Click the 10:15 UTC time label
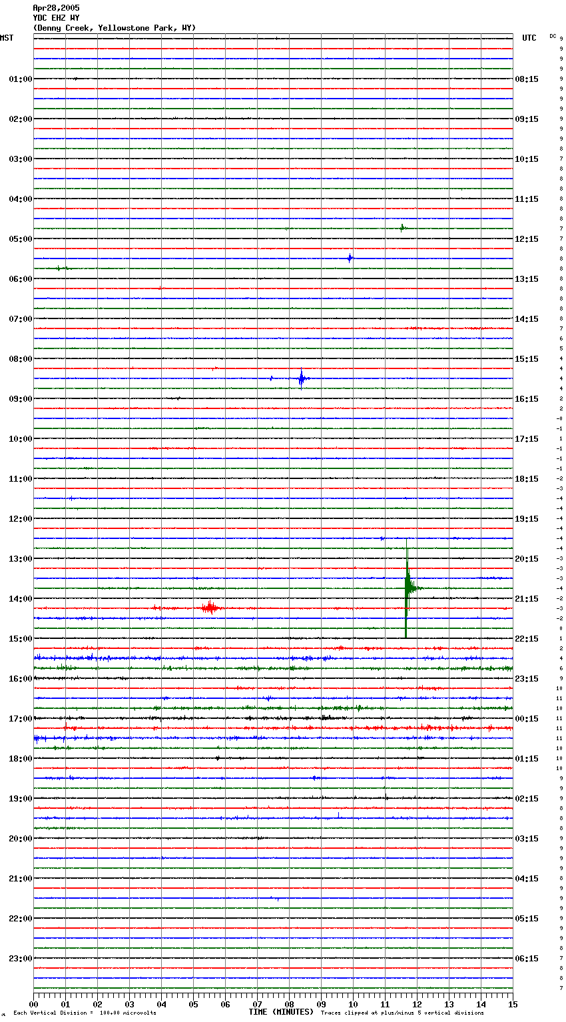The height and width of the screenshot is (1022, 566). click(x=527, y=159)
